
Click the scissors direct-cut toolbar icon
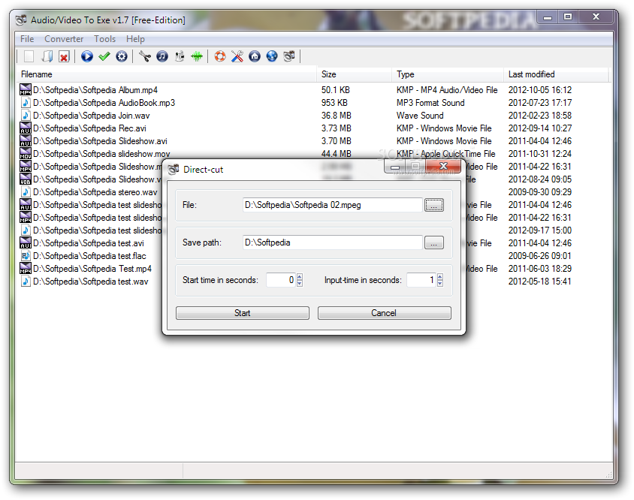(145, 56)
